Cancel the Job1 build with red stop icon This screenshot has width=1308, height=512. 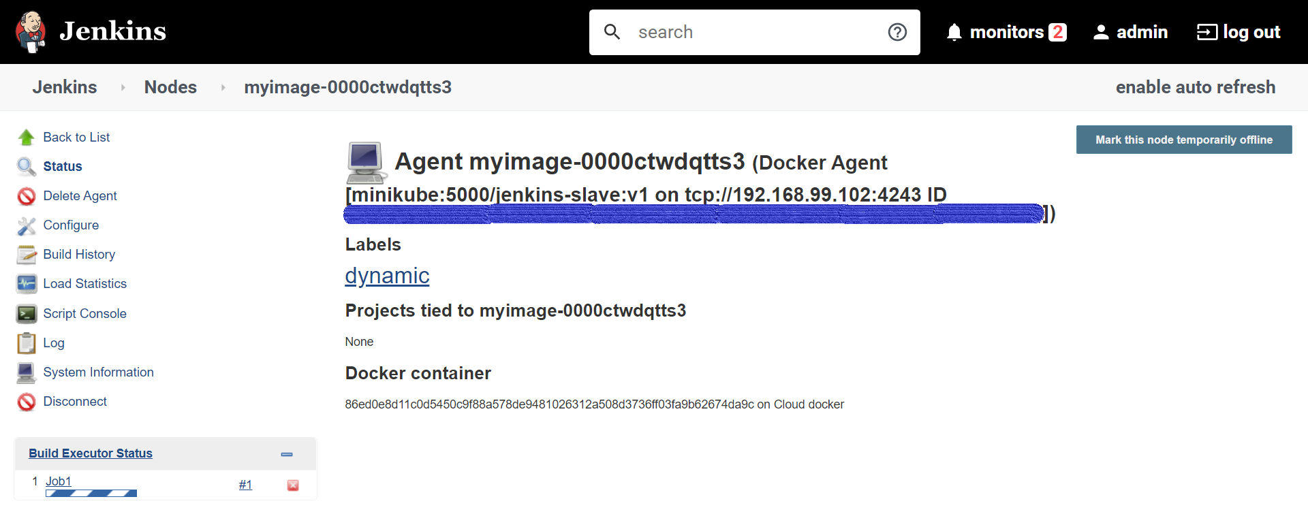pos(293,485)
